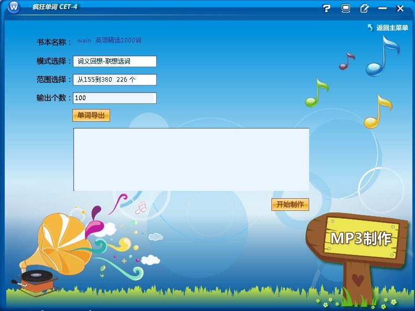Open the 模式选择 mode dropdown
Screen dimensions: 415x311
[x=115, y=61]
